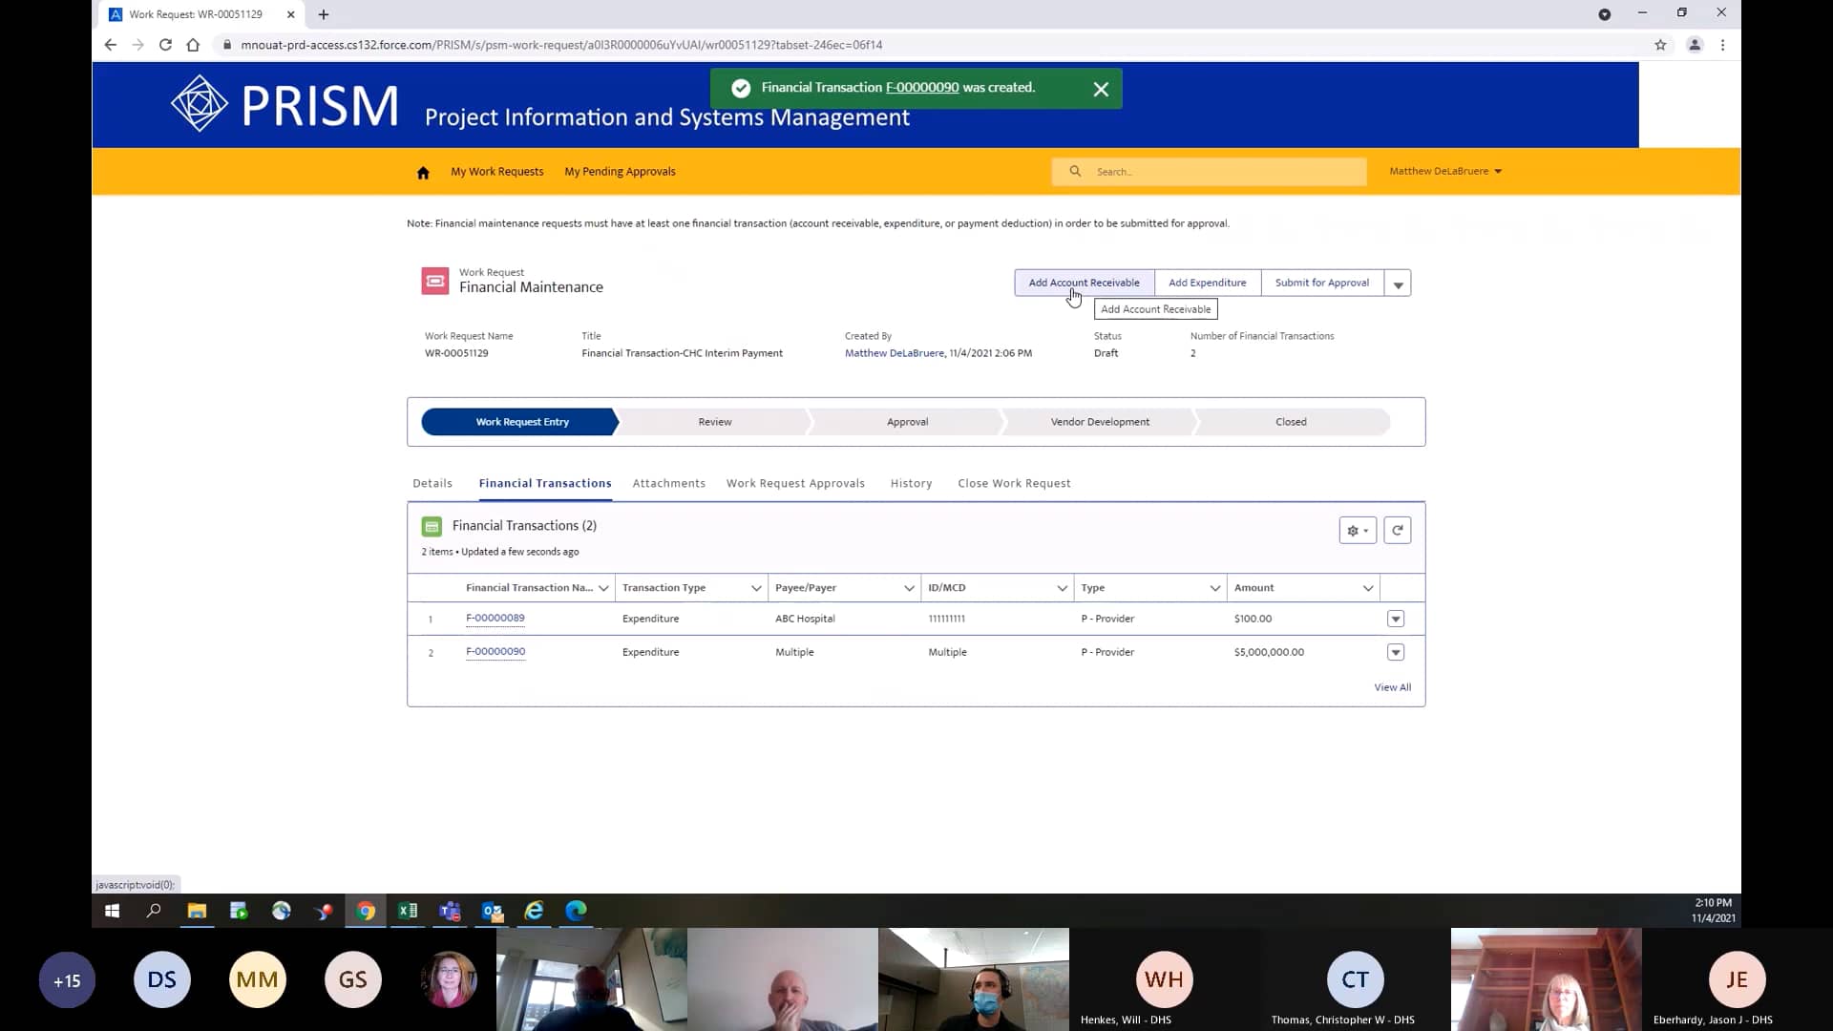Open My Pending Approvals

click(620, 172)
